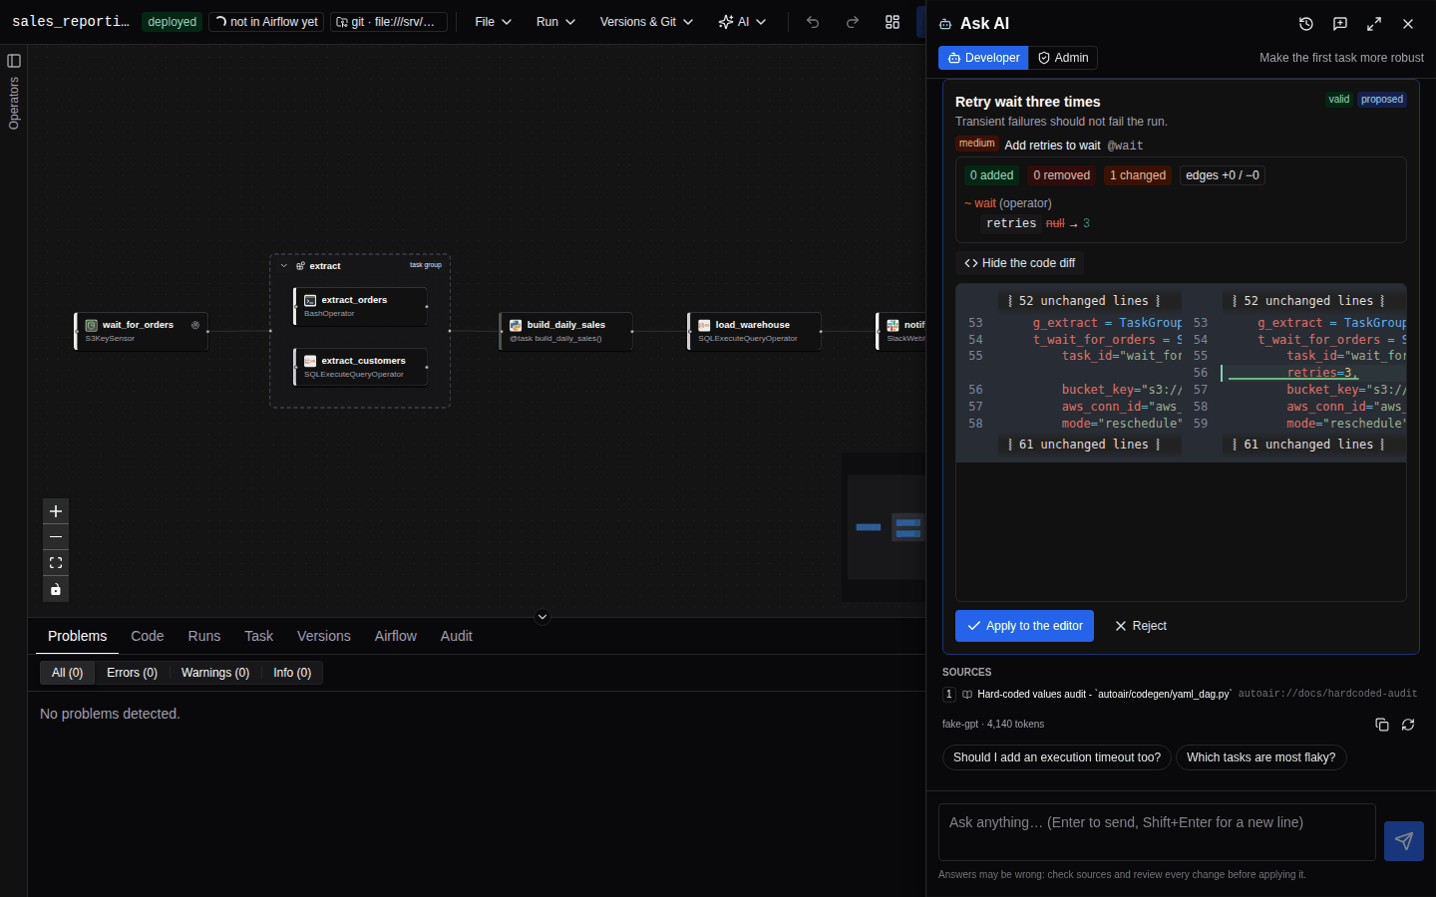This screenshot has height=897, width=1436.
Task: Click the git file path badge
Action: point(389,22)
